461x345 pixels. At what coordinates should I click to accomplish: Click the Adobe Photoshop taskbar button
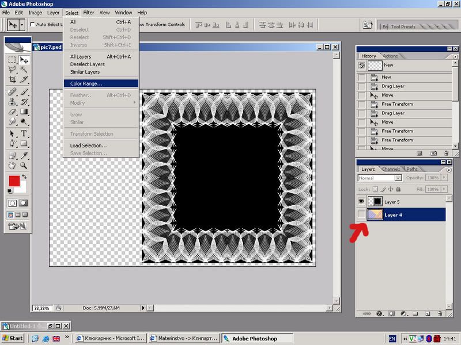click(x=257, y=339)
